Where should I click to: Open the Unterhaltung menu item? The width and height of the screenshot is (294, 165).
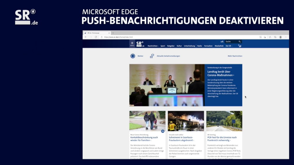[189, 46]
